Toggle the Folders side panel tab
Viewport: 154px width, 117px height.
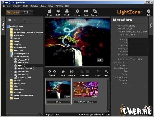(3, 26)
